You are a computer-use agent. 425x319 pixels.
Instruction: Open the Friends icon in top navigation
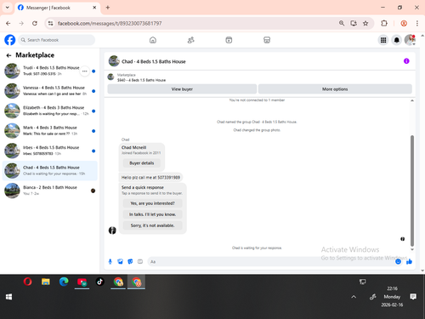pyautogui.click(x=191, y=40)
